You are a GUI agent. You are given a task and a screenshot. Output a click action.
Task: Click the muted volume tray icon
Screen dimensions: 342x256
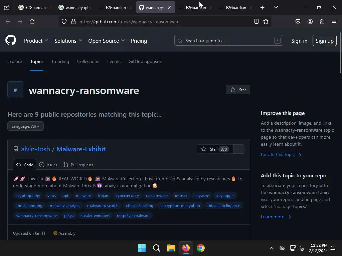[301, 248]
